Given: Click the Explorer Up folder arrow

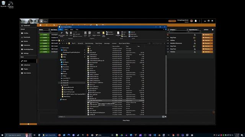Looking at the screenshot, I should coord(67,43).
